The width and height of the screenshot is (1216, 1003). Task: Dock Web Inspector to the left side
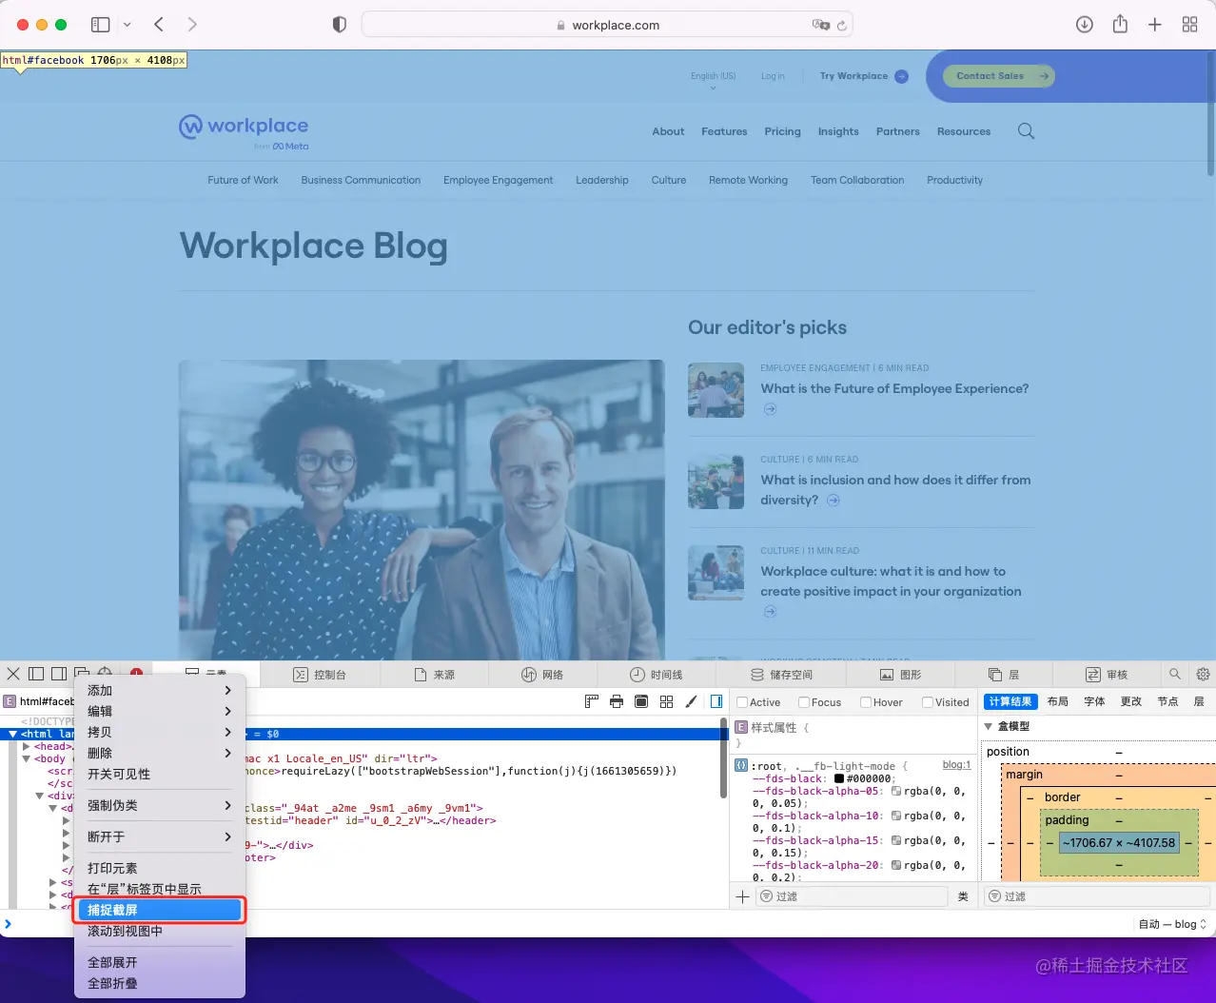click(x=36, y=674)
